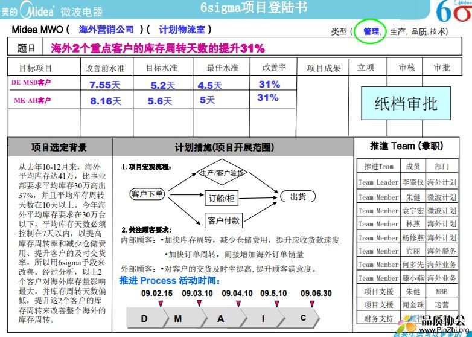
Task: Select the 改善率 column header
Action: 274,67
